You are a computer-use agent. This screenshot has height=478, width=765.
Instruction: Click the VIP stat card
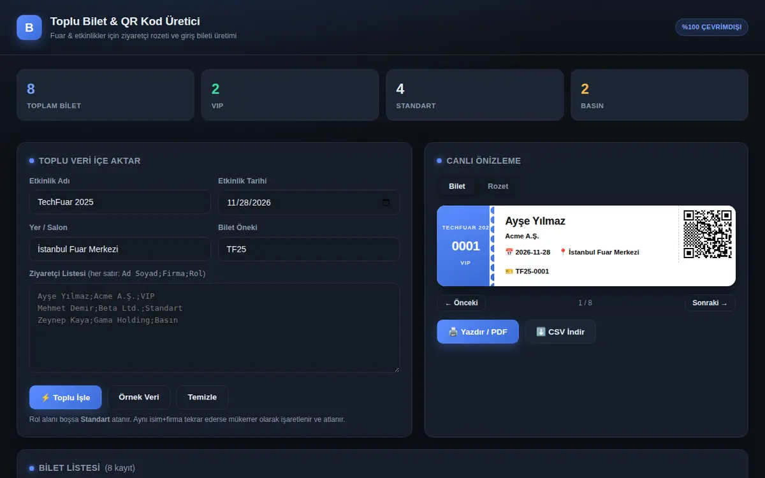290,95
